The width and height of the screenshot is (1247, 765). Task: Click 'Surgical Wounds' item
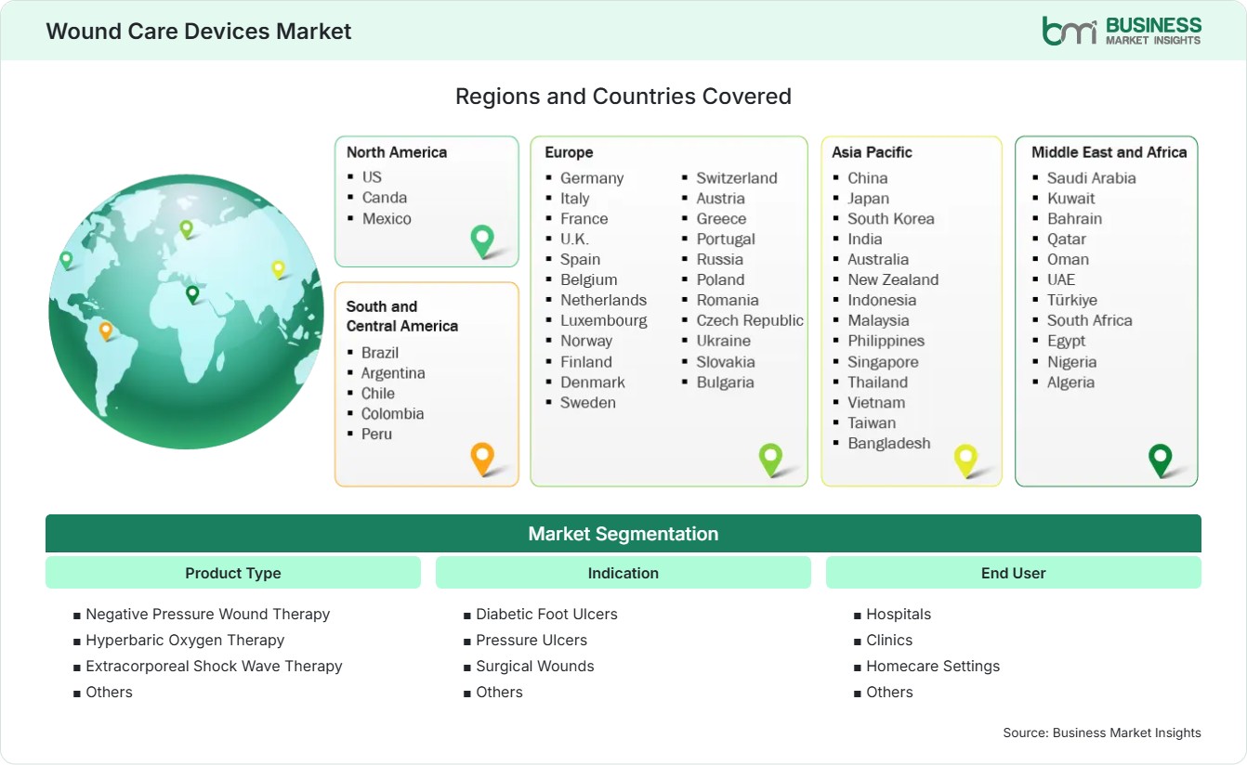tap(535, 667)
